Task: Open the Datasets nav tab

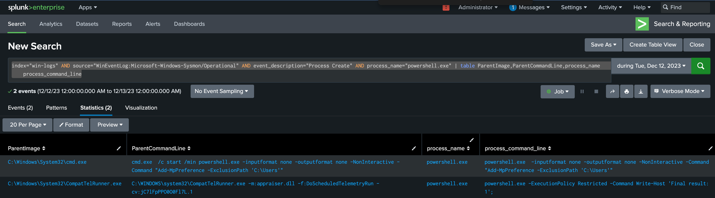Action: click(x=87, y=24)
